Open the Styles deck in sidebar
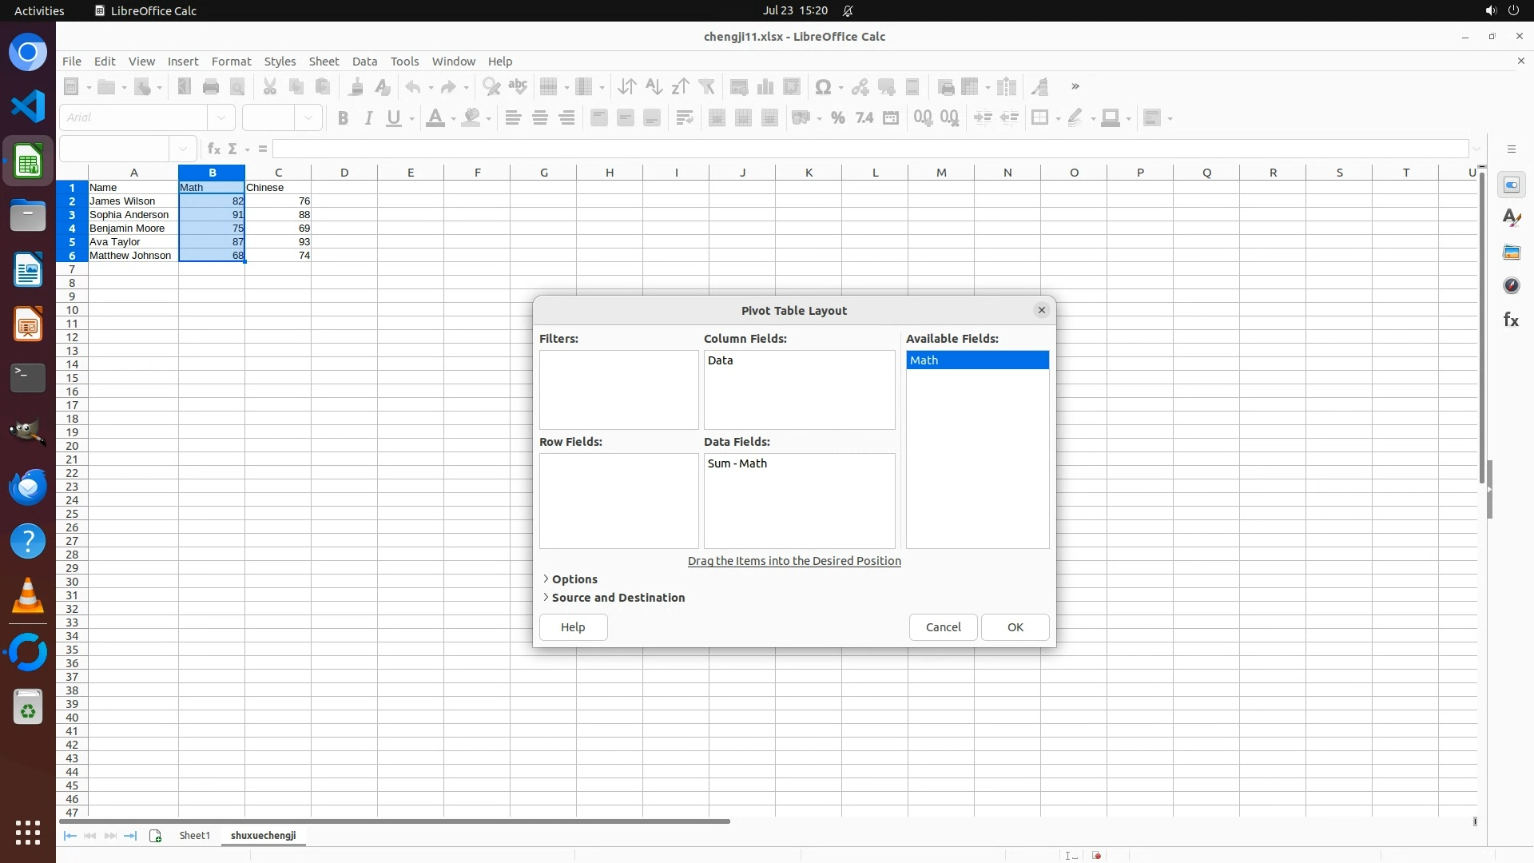Image resolution: width=1534 pixels, height=863 pixels. (1511, 218)
